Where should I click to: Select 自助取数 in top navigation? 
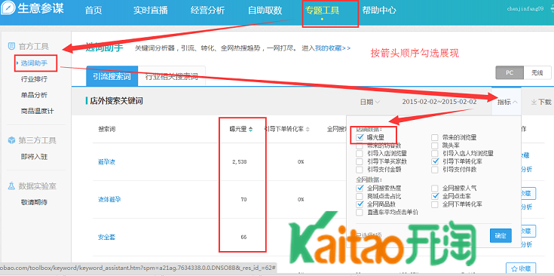(265, 11)
